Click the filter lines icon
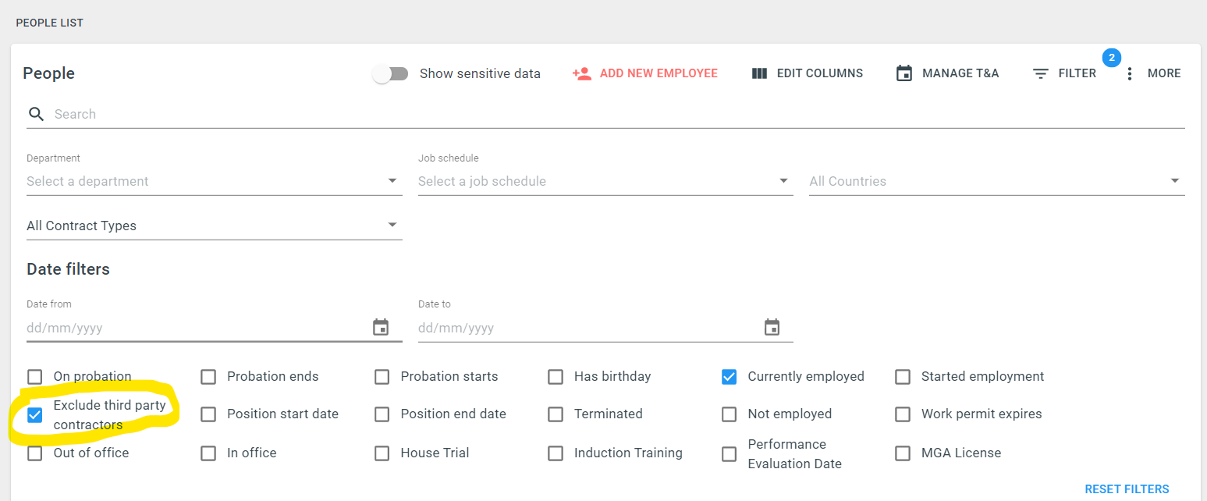This screenshot has width=1207, height=501. (1041, 73)
